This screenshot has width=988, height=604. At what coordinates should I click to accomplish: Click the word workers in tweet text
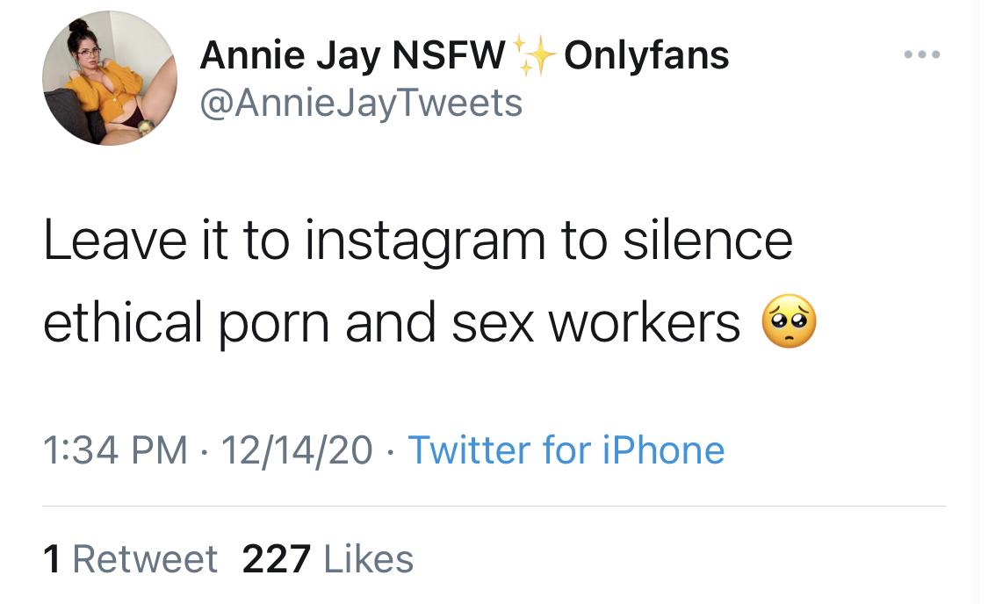644,323
